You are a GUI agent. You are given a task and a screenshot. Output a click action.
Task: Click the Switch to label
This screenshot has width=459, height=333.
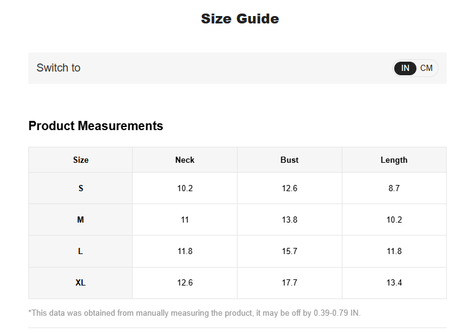58,68
